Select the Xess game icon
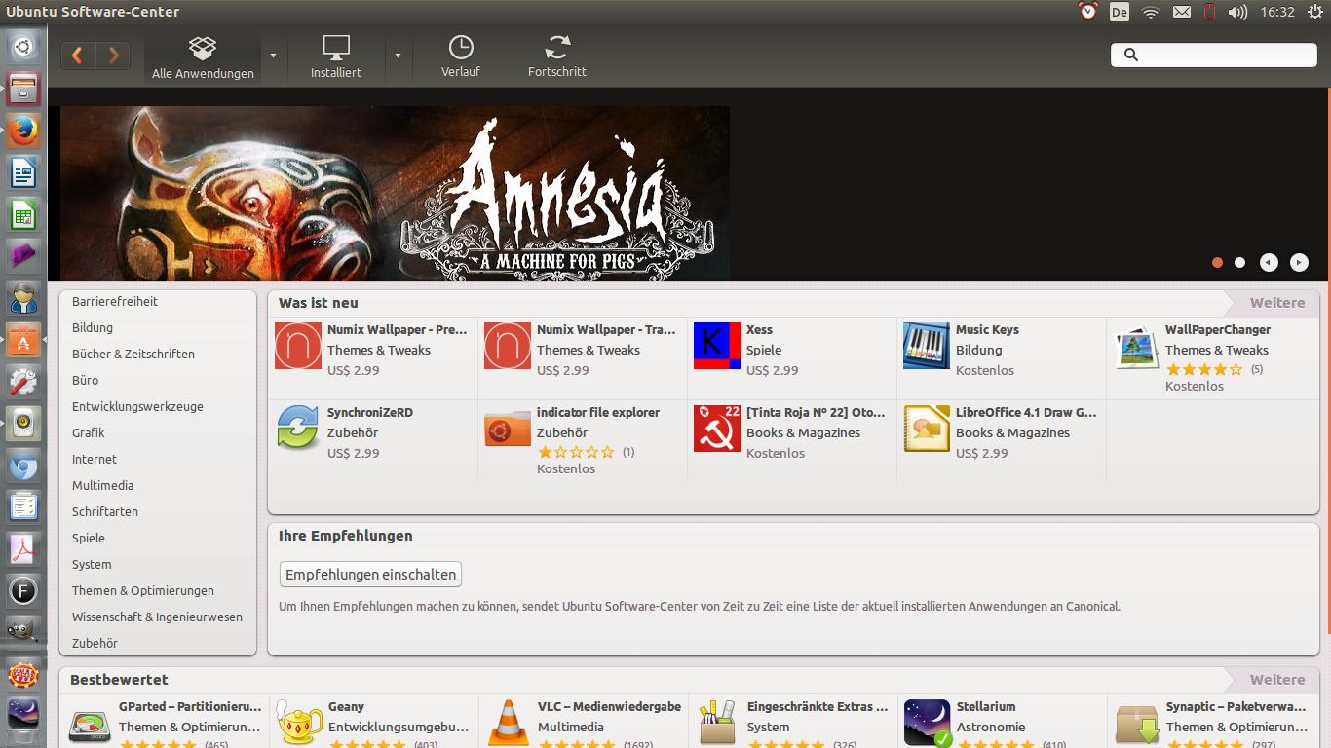 (717, 347)
